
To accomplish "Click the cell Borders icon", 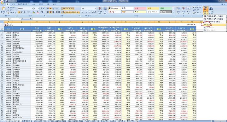I will pos(29,12).
